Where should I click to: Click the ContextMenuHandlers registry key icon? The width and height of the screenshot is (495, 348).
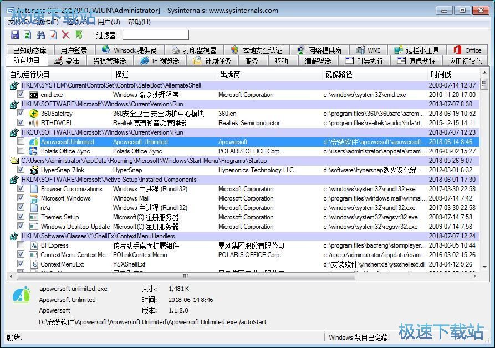(x=14, y=236)
